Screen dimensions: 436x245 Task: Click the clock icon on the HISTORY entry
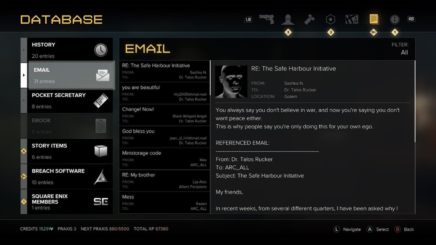click(101, 50)
